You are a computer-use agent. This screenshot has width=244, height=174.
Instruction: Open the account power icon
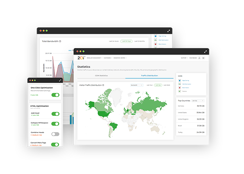pos(203,58)
